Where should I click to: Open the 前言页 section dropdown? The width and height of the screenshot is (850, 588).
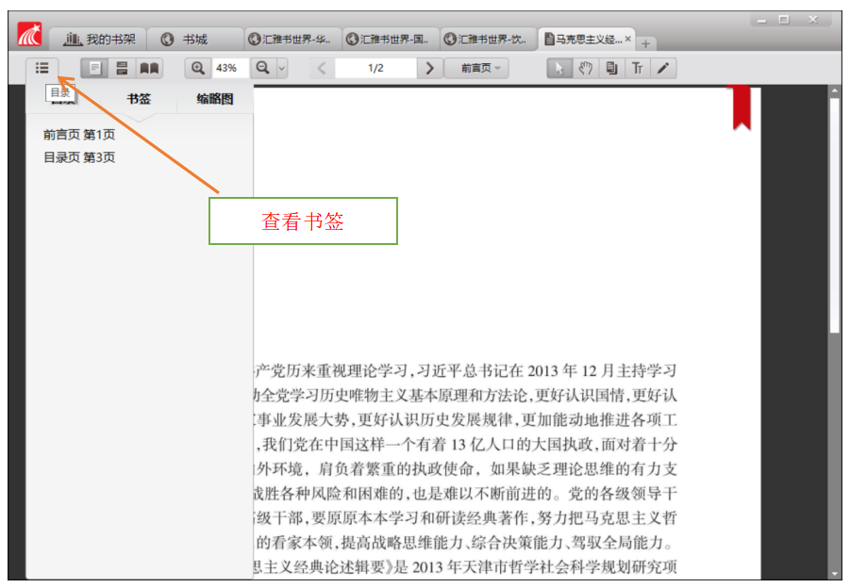click(482, 68)
